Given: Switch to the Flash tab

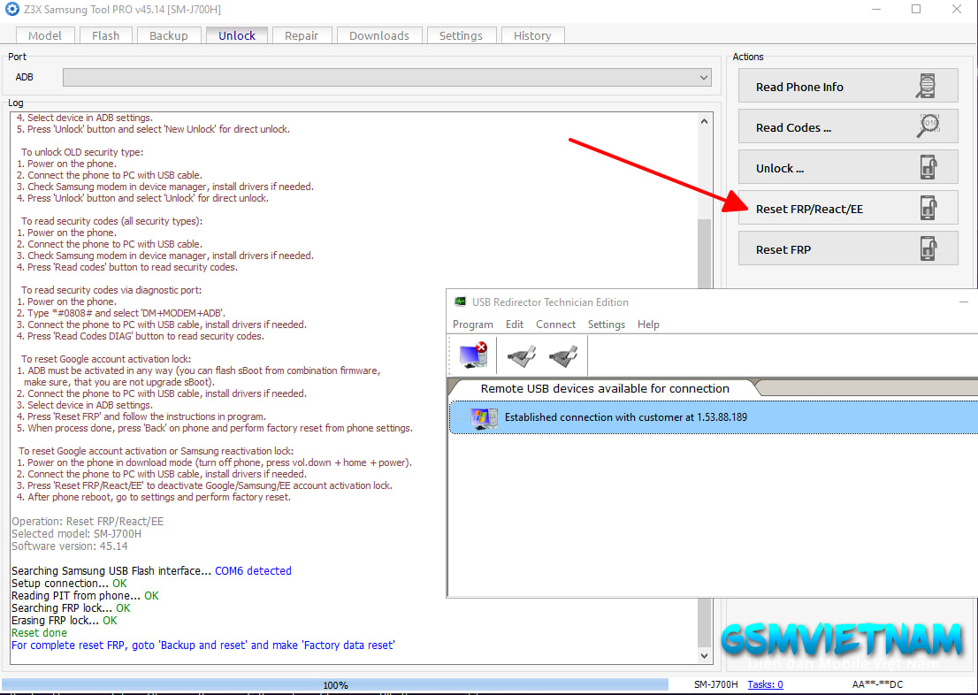Looking at the screenshot, I should click(105, 35).
